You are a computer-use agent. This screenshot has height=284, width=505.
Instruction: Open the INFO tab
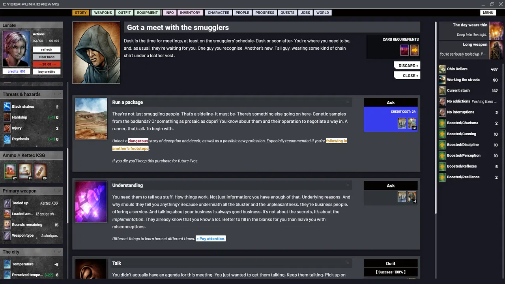[x=170, y=13]
